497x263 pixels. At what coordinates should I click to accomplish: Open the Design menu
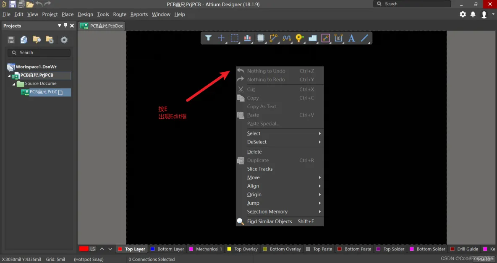tap(85, 14)
